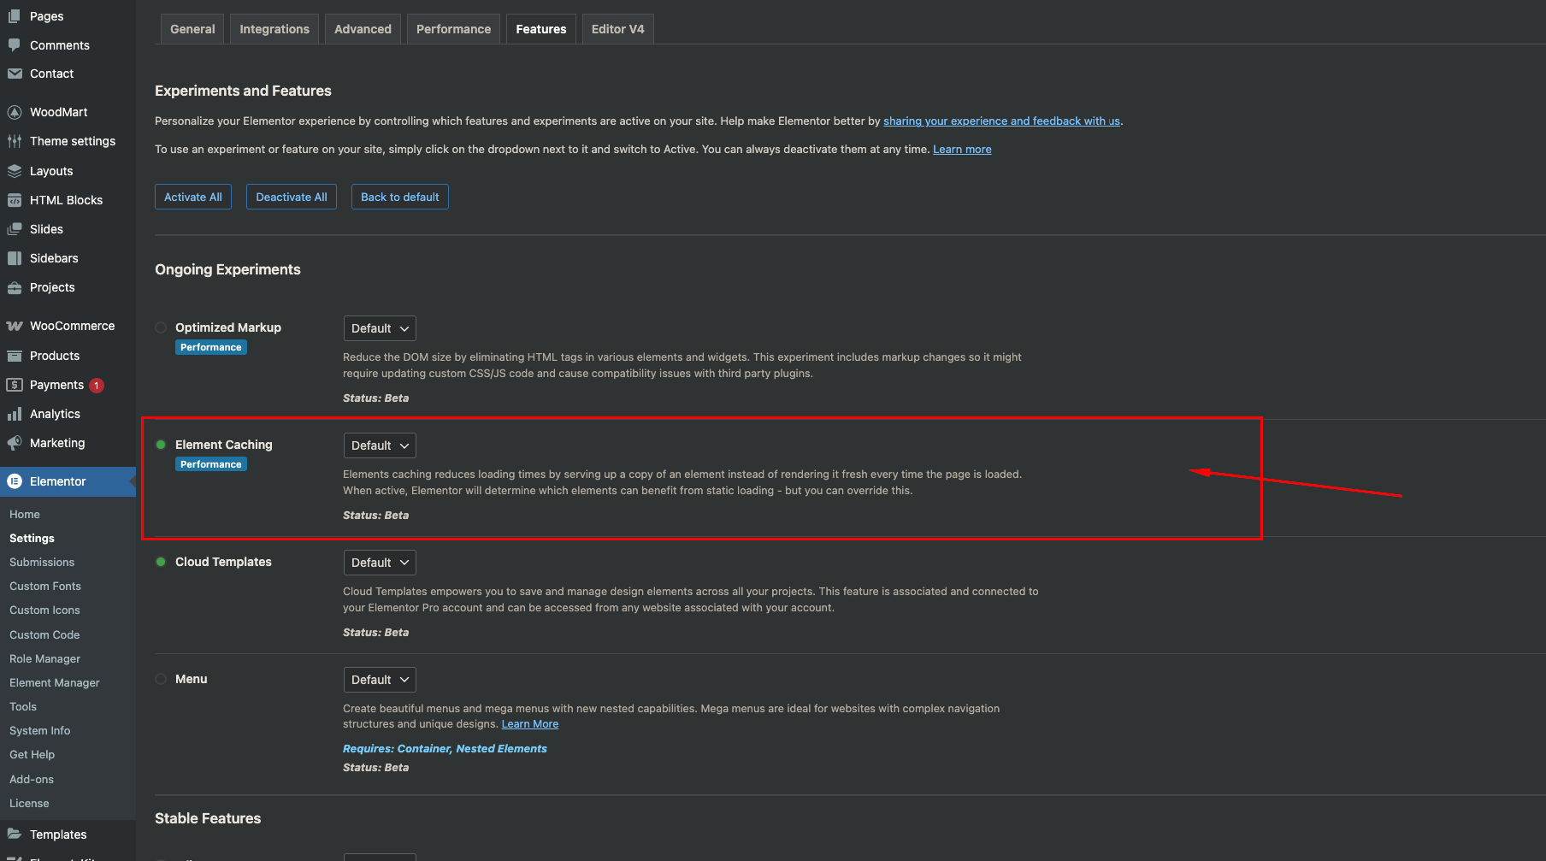Open the Cloud Templates Default dropdown

(380, 563)
